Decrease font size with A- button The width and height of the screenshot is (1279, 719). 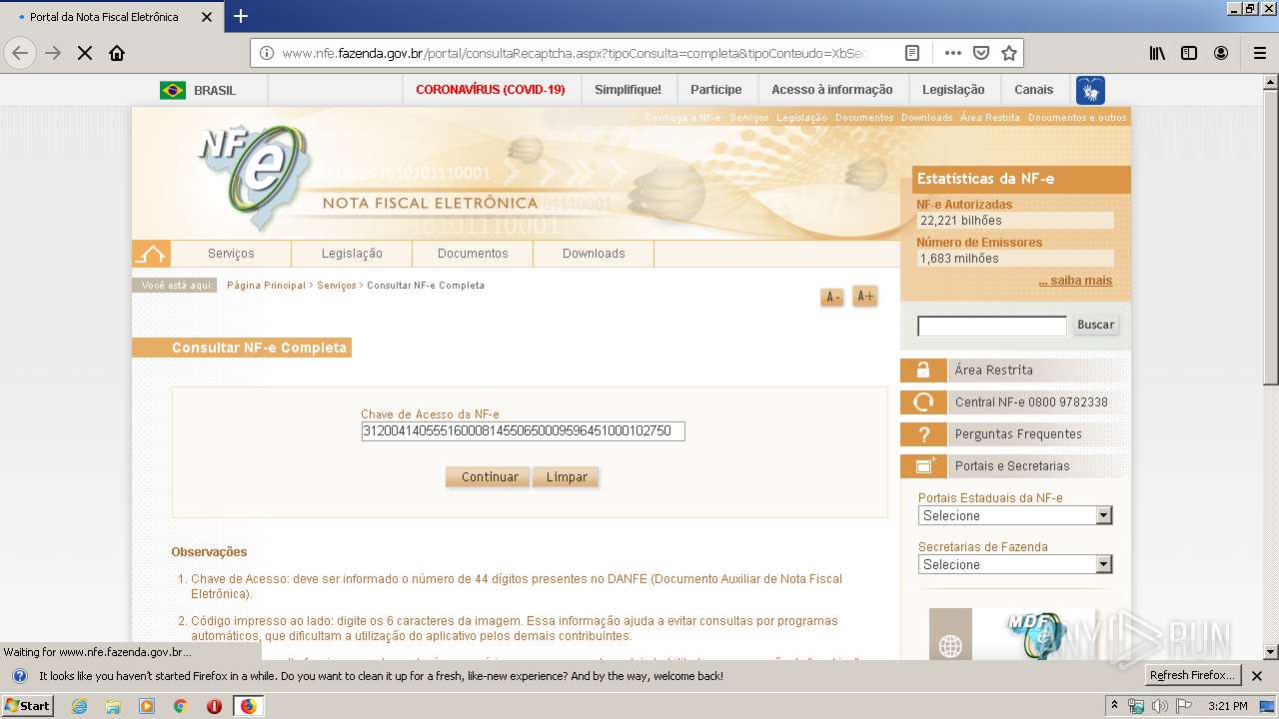(831, 298)
